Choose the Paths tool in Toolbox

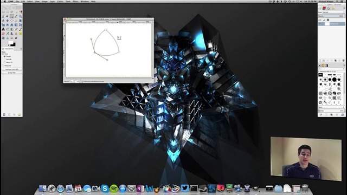(x=12, y=16)
